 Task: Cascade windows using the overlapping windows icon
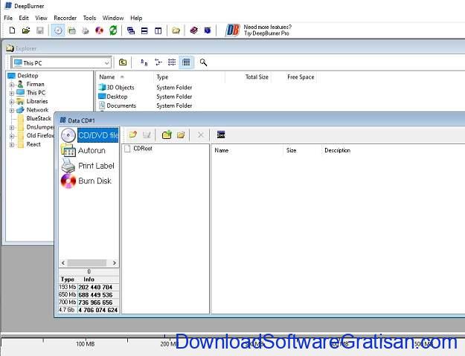[x=131, y=30]
